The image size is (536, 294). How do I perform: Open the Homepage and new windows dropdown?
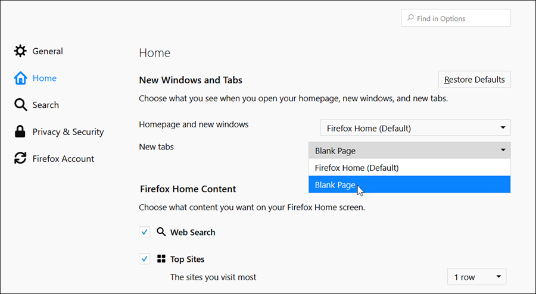click(415, 128)
